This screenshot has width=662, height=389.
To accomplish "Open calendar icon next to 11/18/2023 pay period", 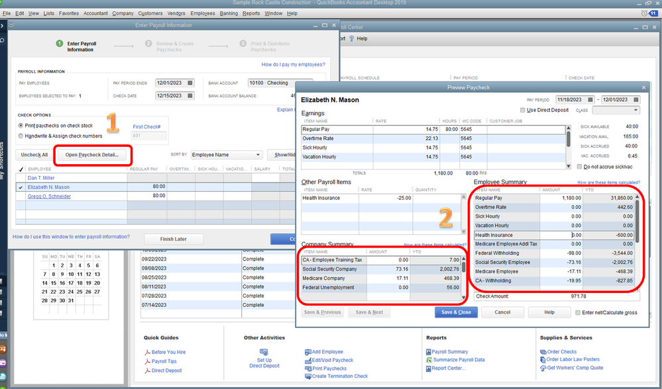I will tap(590, 100).
